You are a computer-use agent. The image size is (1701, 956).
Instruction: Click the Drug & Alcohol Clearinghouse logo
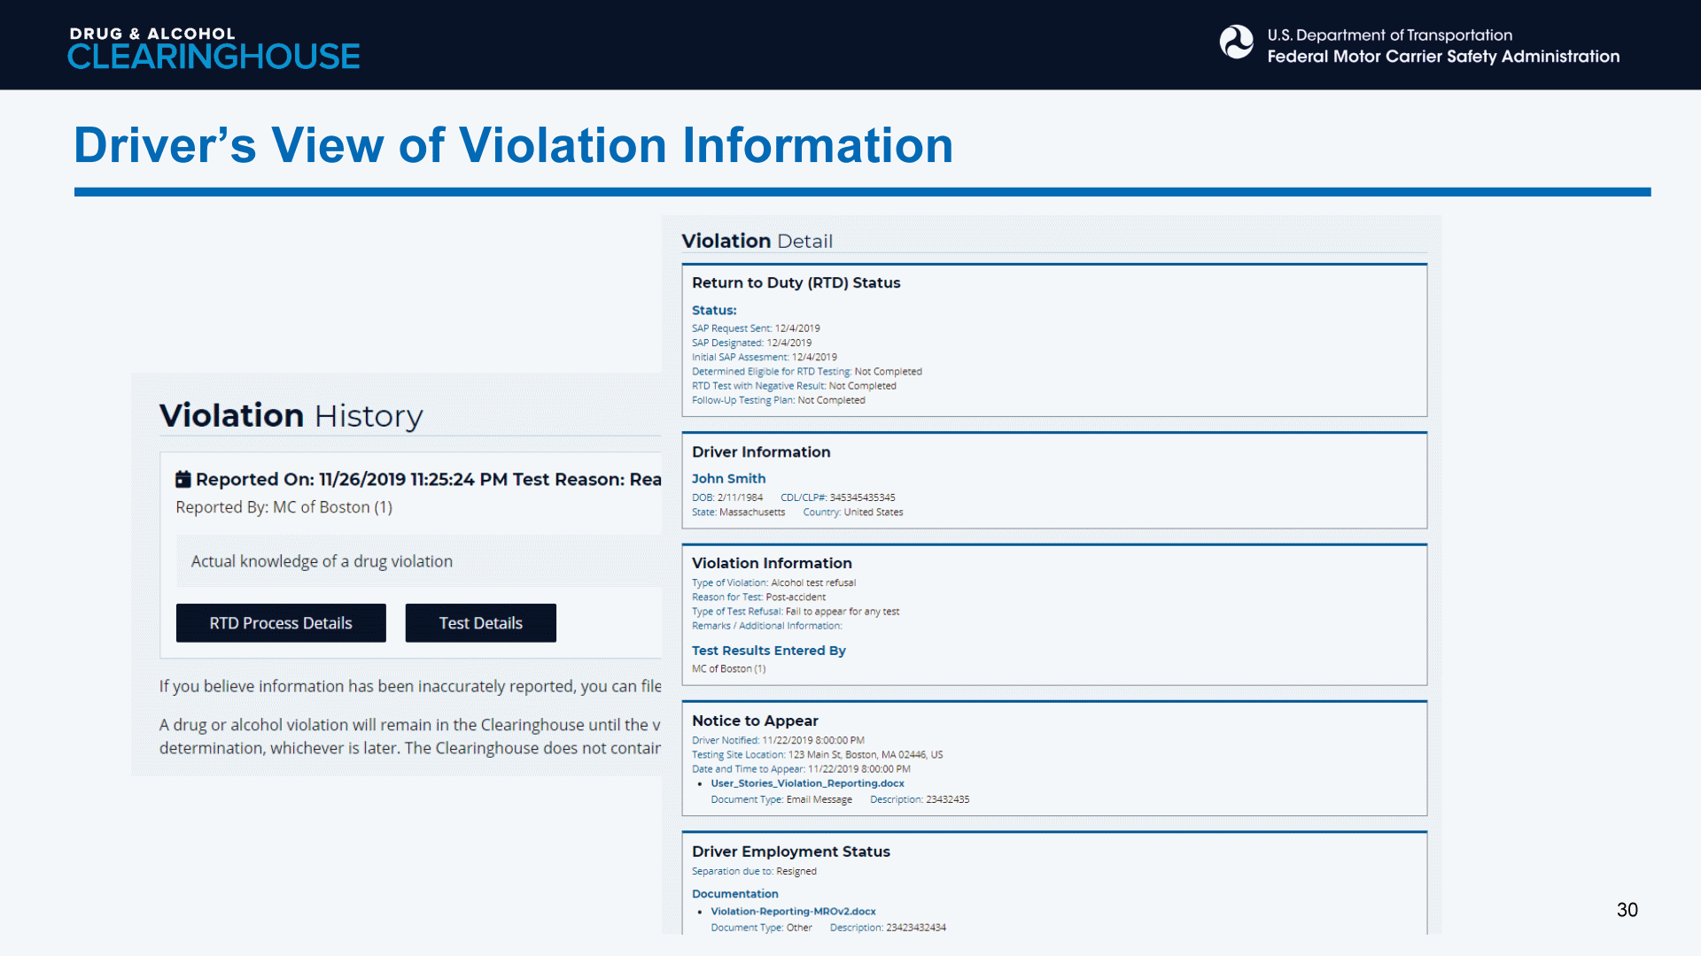click(x=214, y=48)
